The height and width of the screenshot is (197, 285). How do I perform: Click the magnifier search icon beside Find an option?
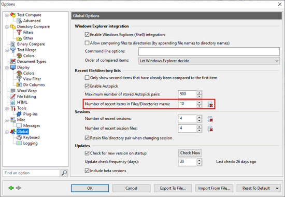click(64, 173)
